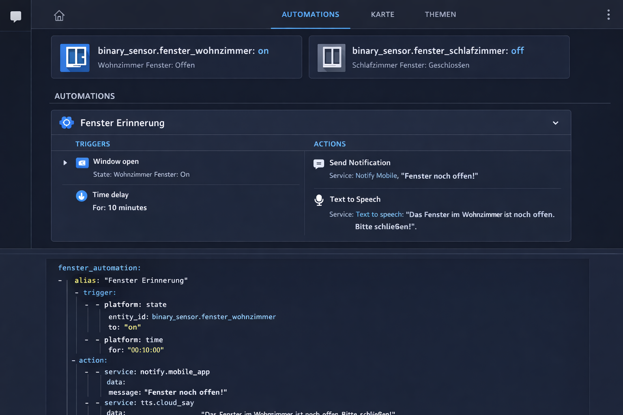
Task: Click the Home icon in the toolbar
Action: [x=59, y=15]
